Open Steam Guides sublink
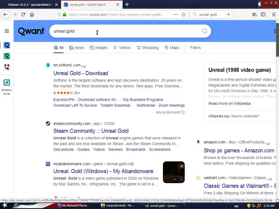The width and height of the screenshot is (279, 209). pos(83,149)
